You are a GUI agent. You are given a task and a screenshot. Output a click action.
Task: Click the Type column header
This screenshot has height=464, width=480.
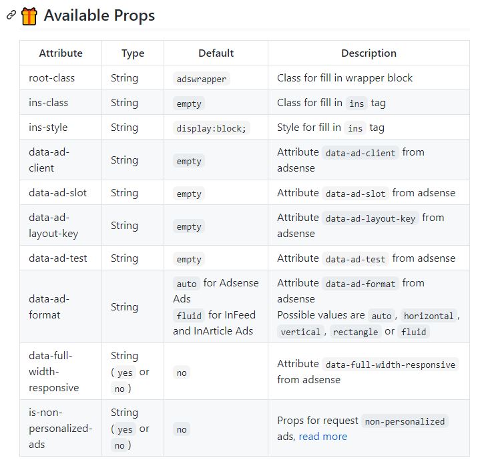click(x=133, y=53)
